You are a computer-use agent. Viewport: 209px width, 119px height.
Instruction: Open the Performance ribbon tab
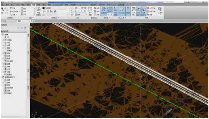point(111,5)
